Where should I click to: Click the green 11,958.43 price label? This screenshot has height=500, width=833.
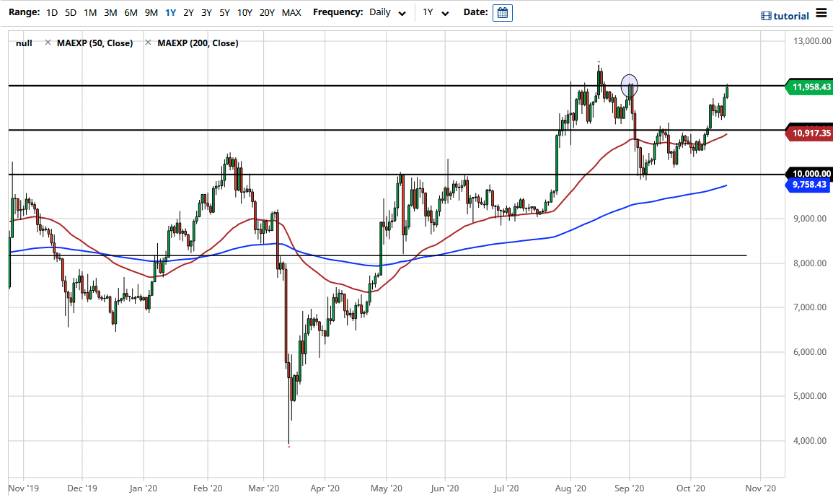(x=806, y=87)
